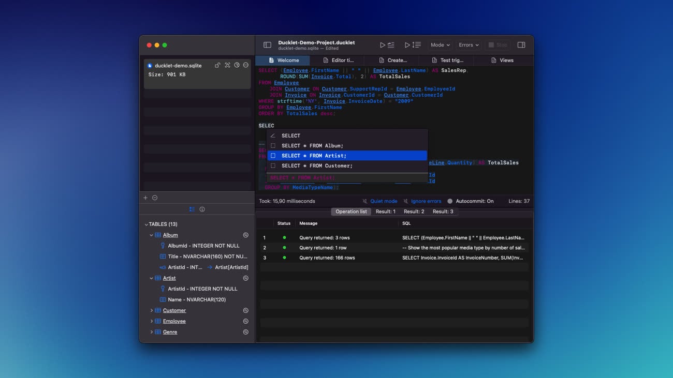Open the ellipsis menu on ducklet-demo.sqlite
The width and height of the screenshot is (673, 378).
pyautogui.click(x=246, y=66)
